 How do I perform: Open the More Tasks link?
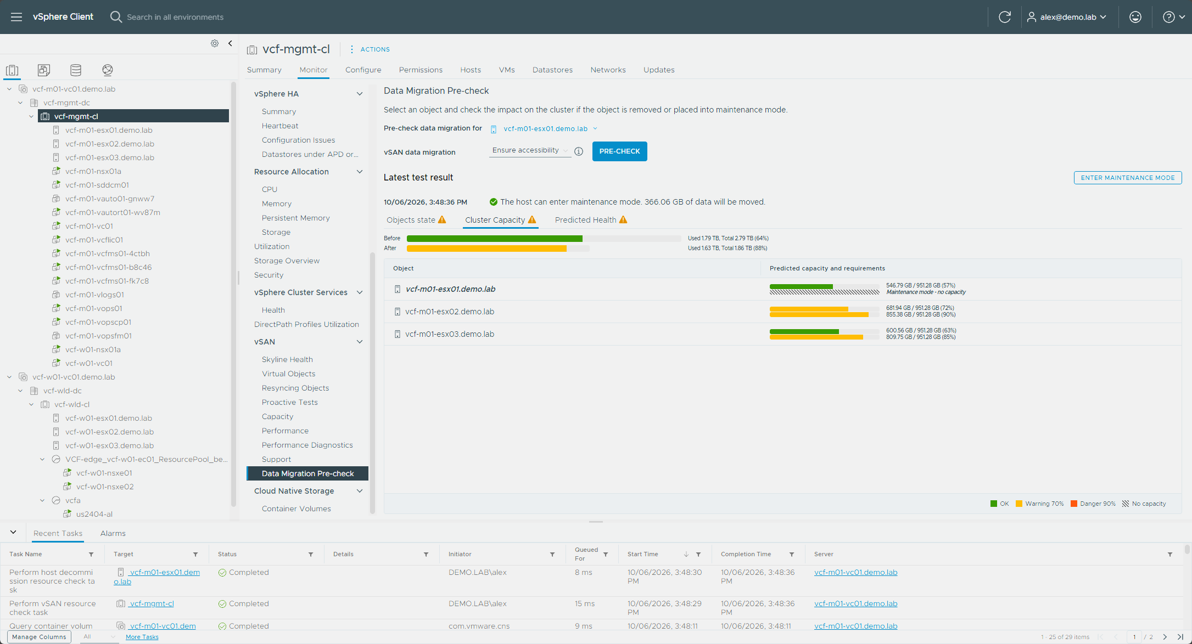point(142,637)
